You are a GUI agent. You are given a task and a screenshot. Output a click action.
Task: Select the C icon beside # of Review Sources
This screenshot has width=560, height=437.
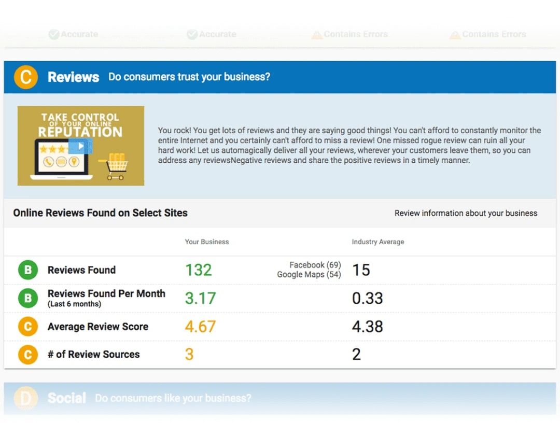27,354
